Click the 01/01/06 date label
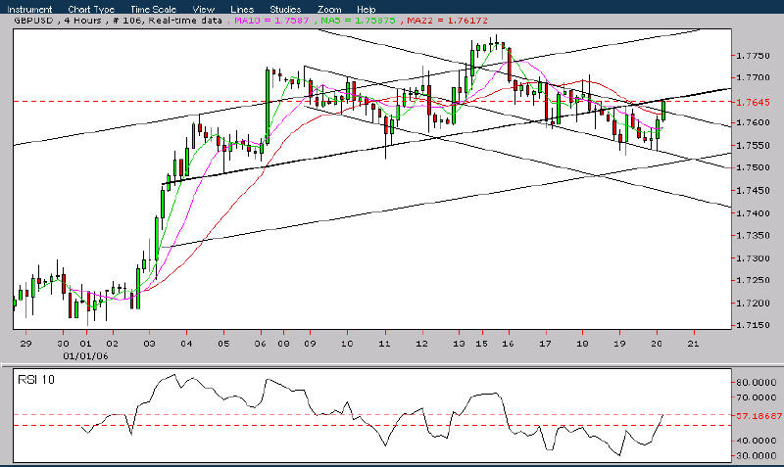Image resolution: width=784 pixels, height=467 pixels. pos(85,356)
